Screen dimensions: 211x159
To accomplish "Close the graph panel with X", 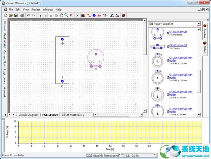I will click(x=3, y=119).
